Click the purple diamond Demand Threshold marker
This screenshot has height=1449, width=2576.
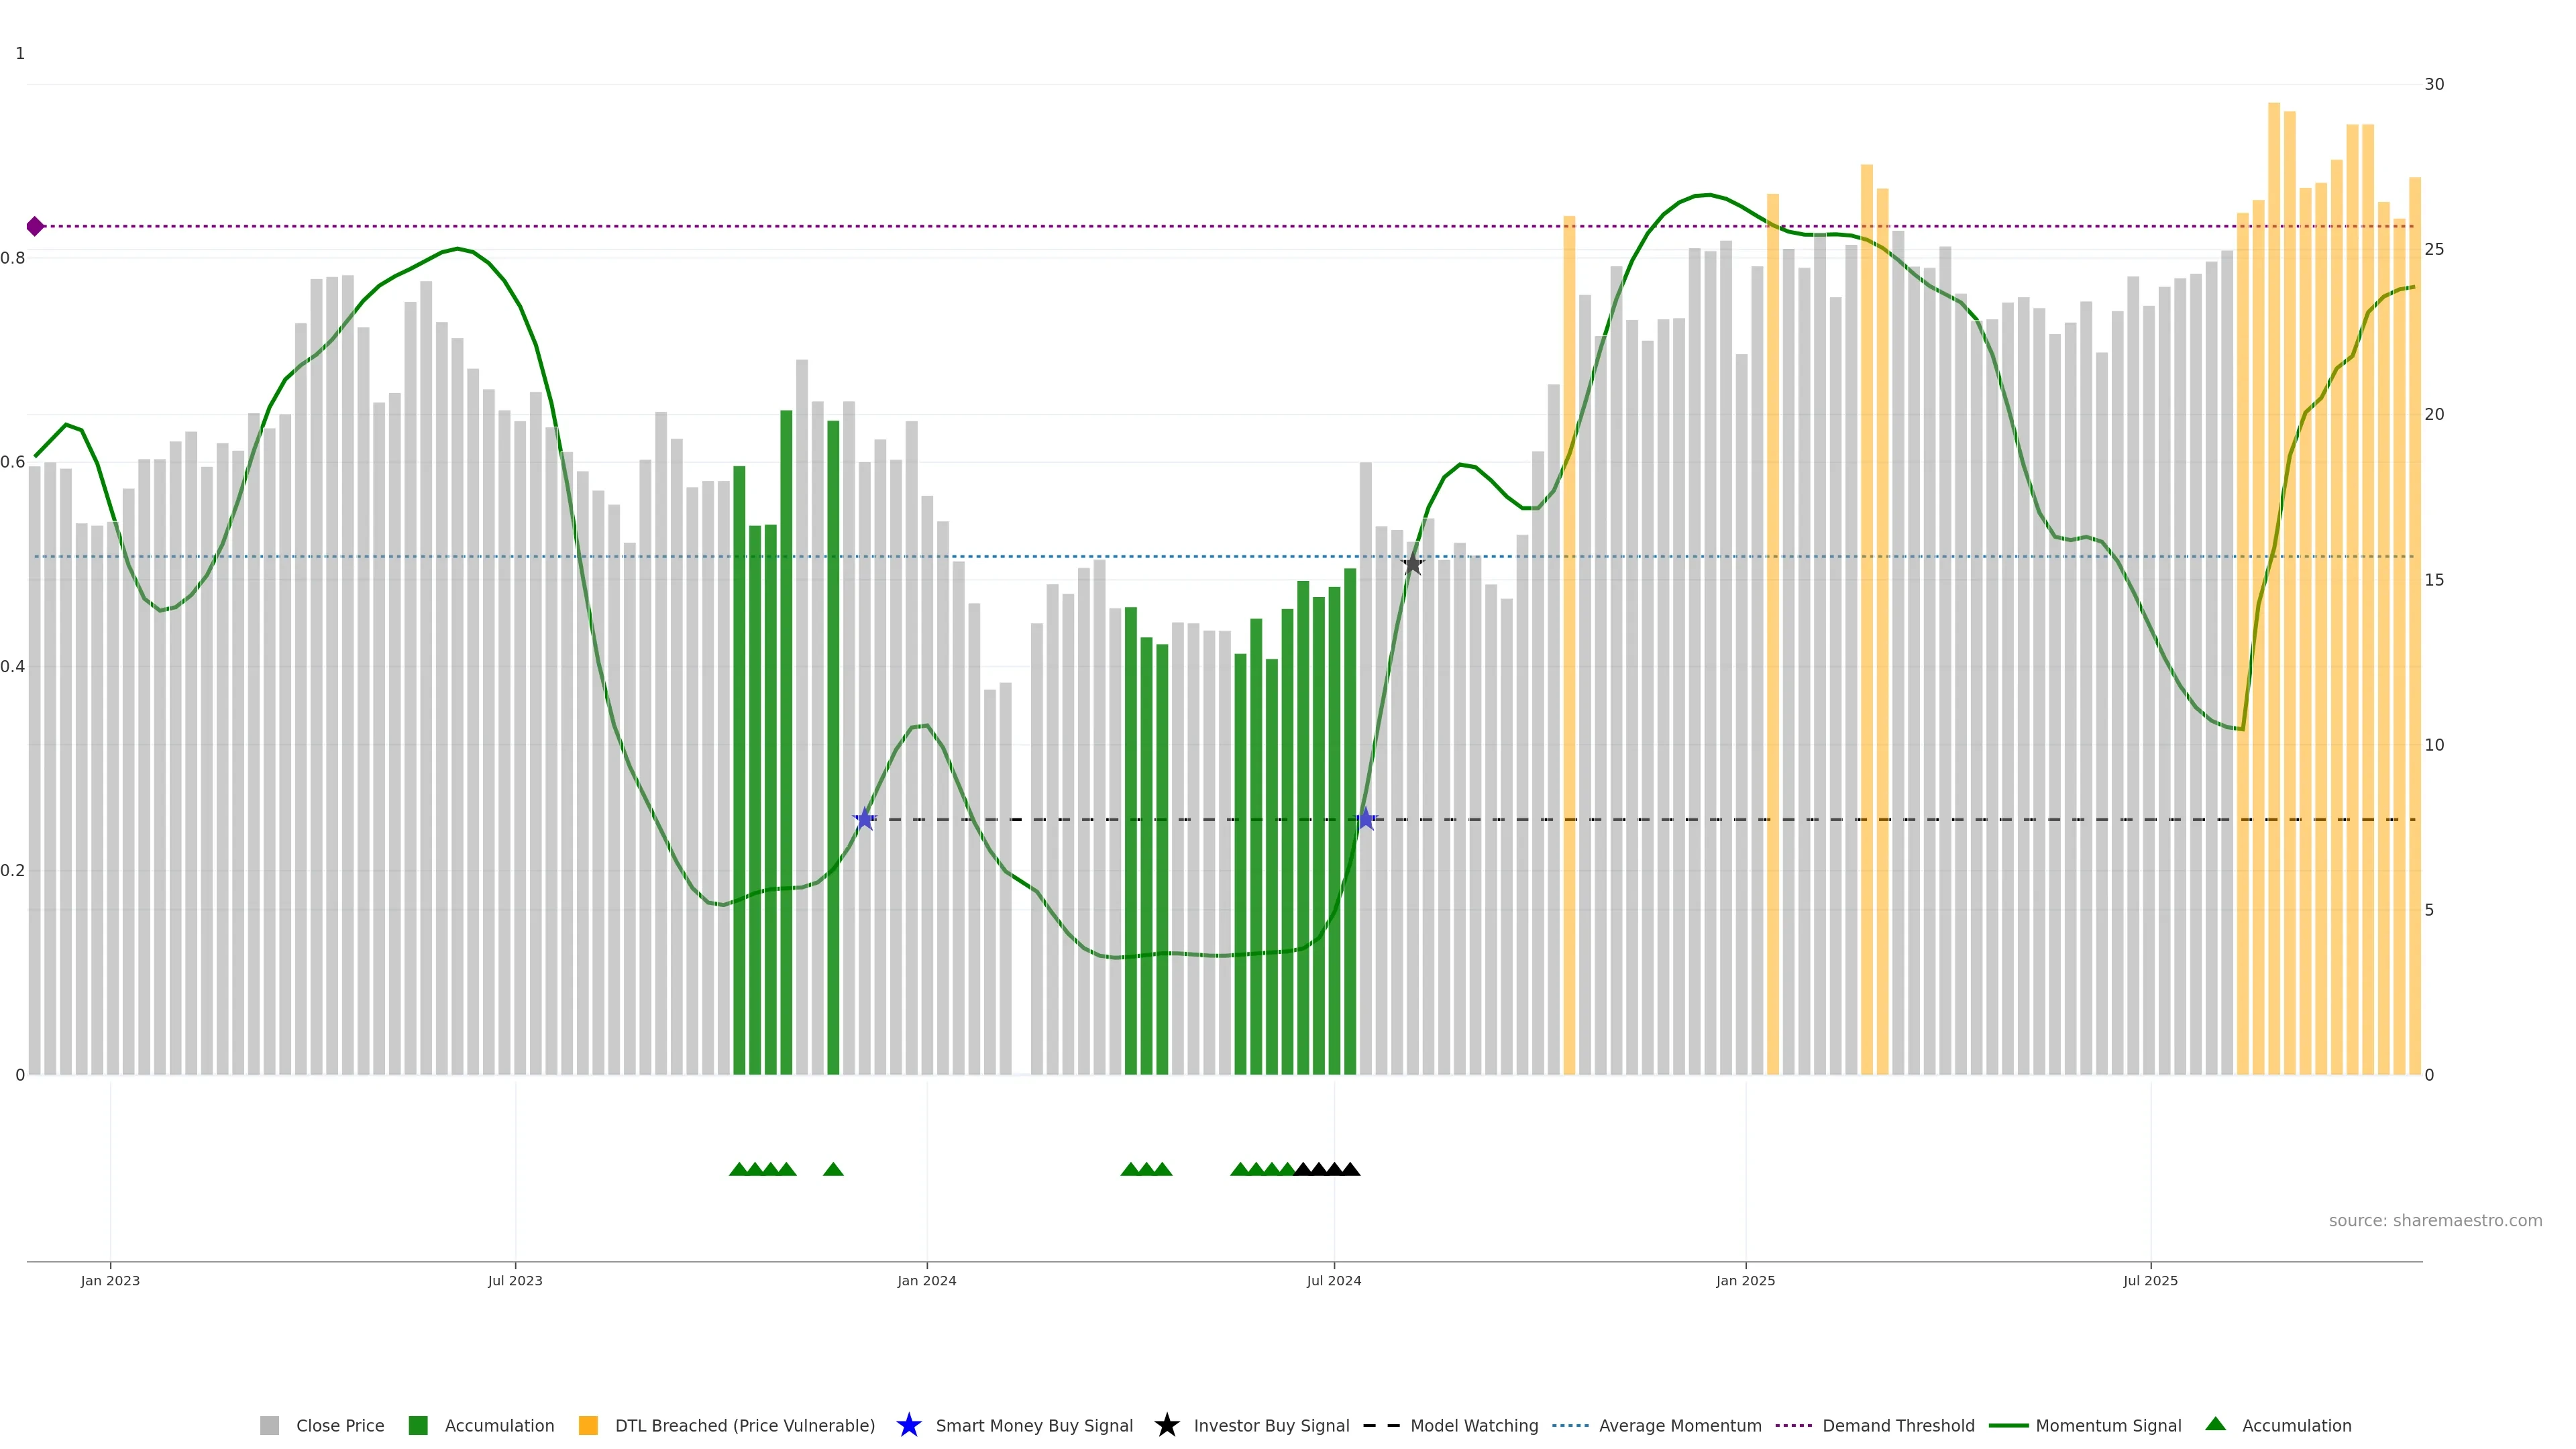coord(35,226)
